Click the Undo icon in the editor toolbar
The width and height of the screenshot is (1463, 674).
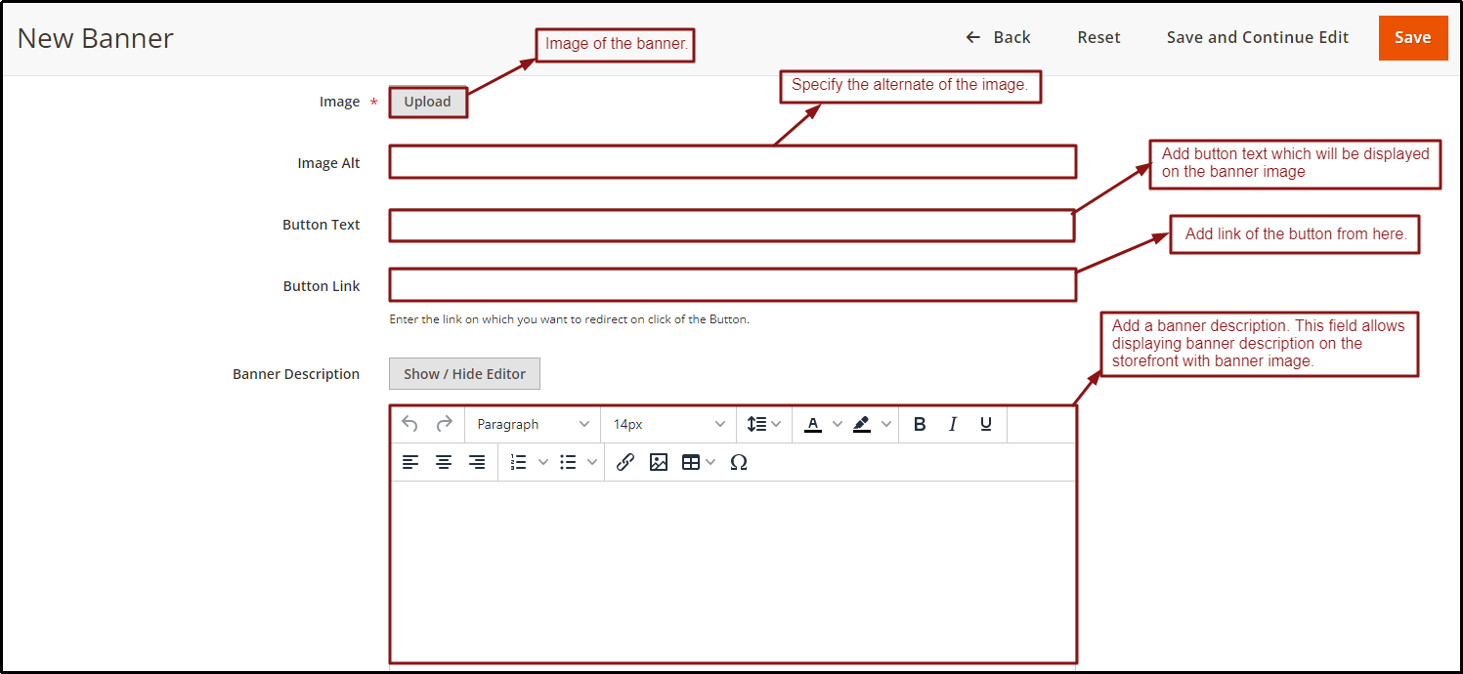point(409,424)
